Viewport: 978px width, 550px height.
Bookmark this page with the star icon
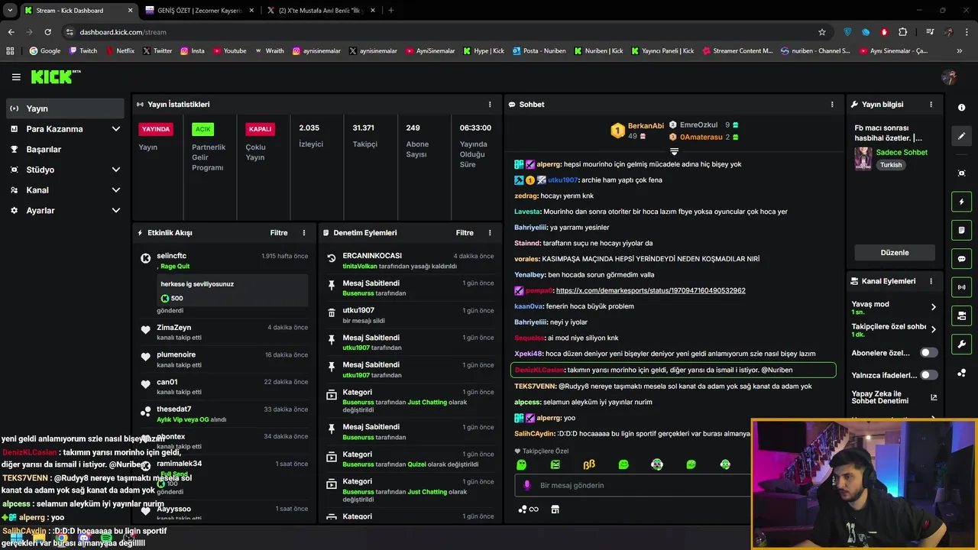click(822, 32)
